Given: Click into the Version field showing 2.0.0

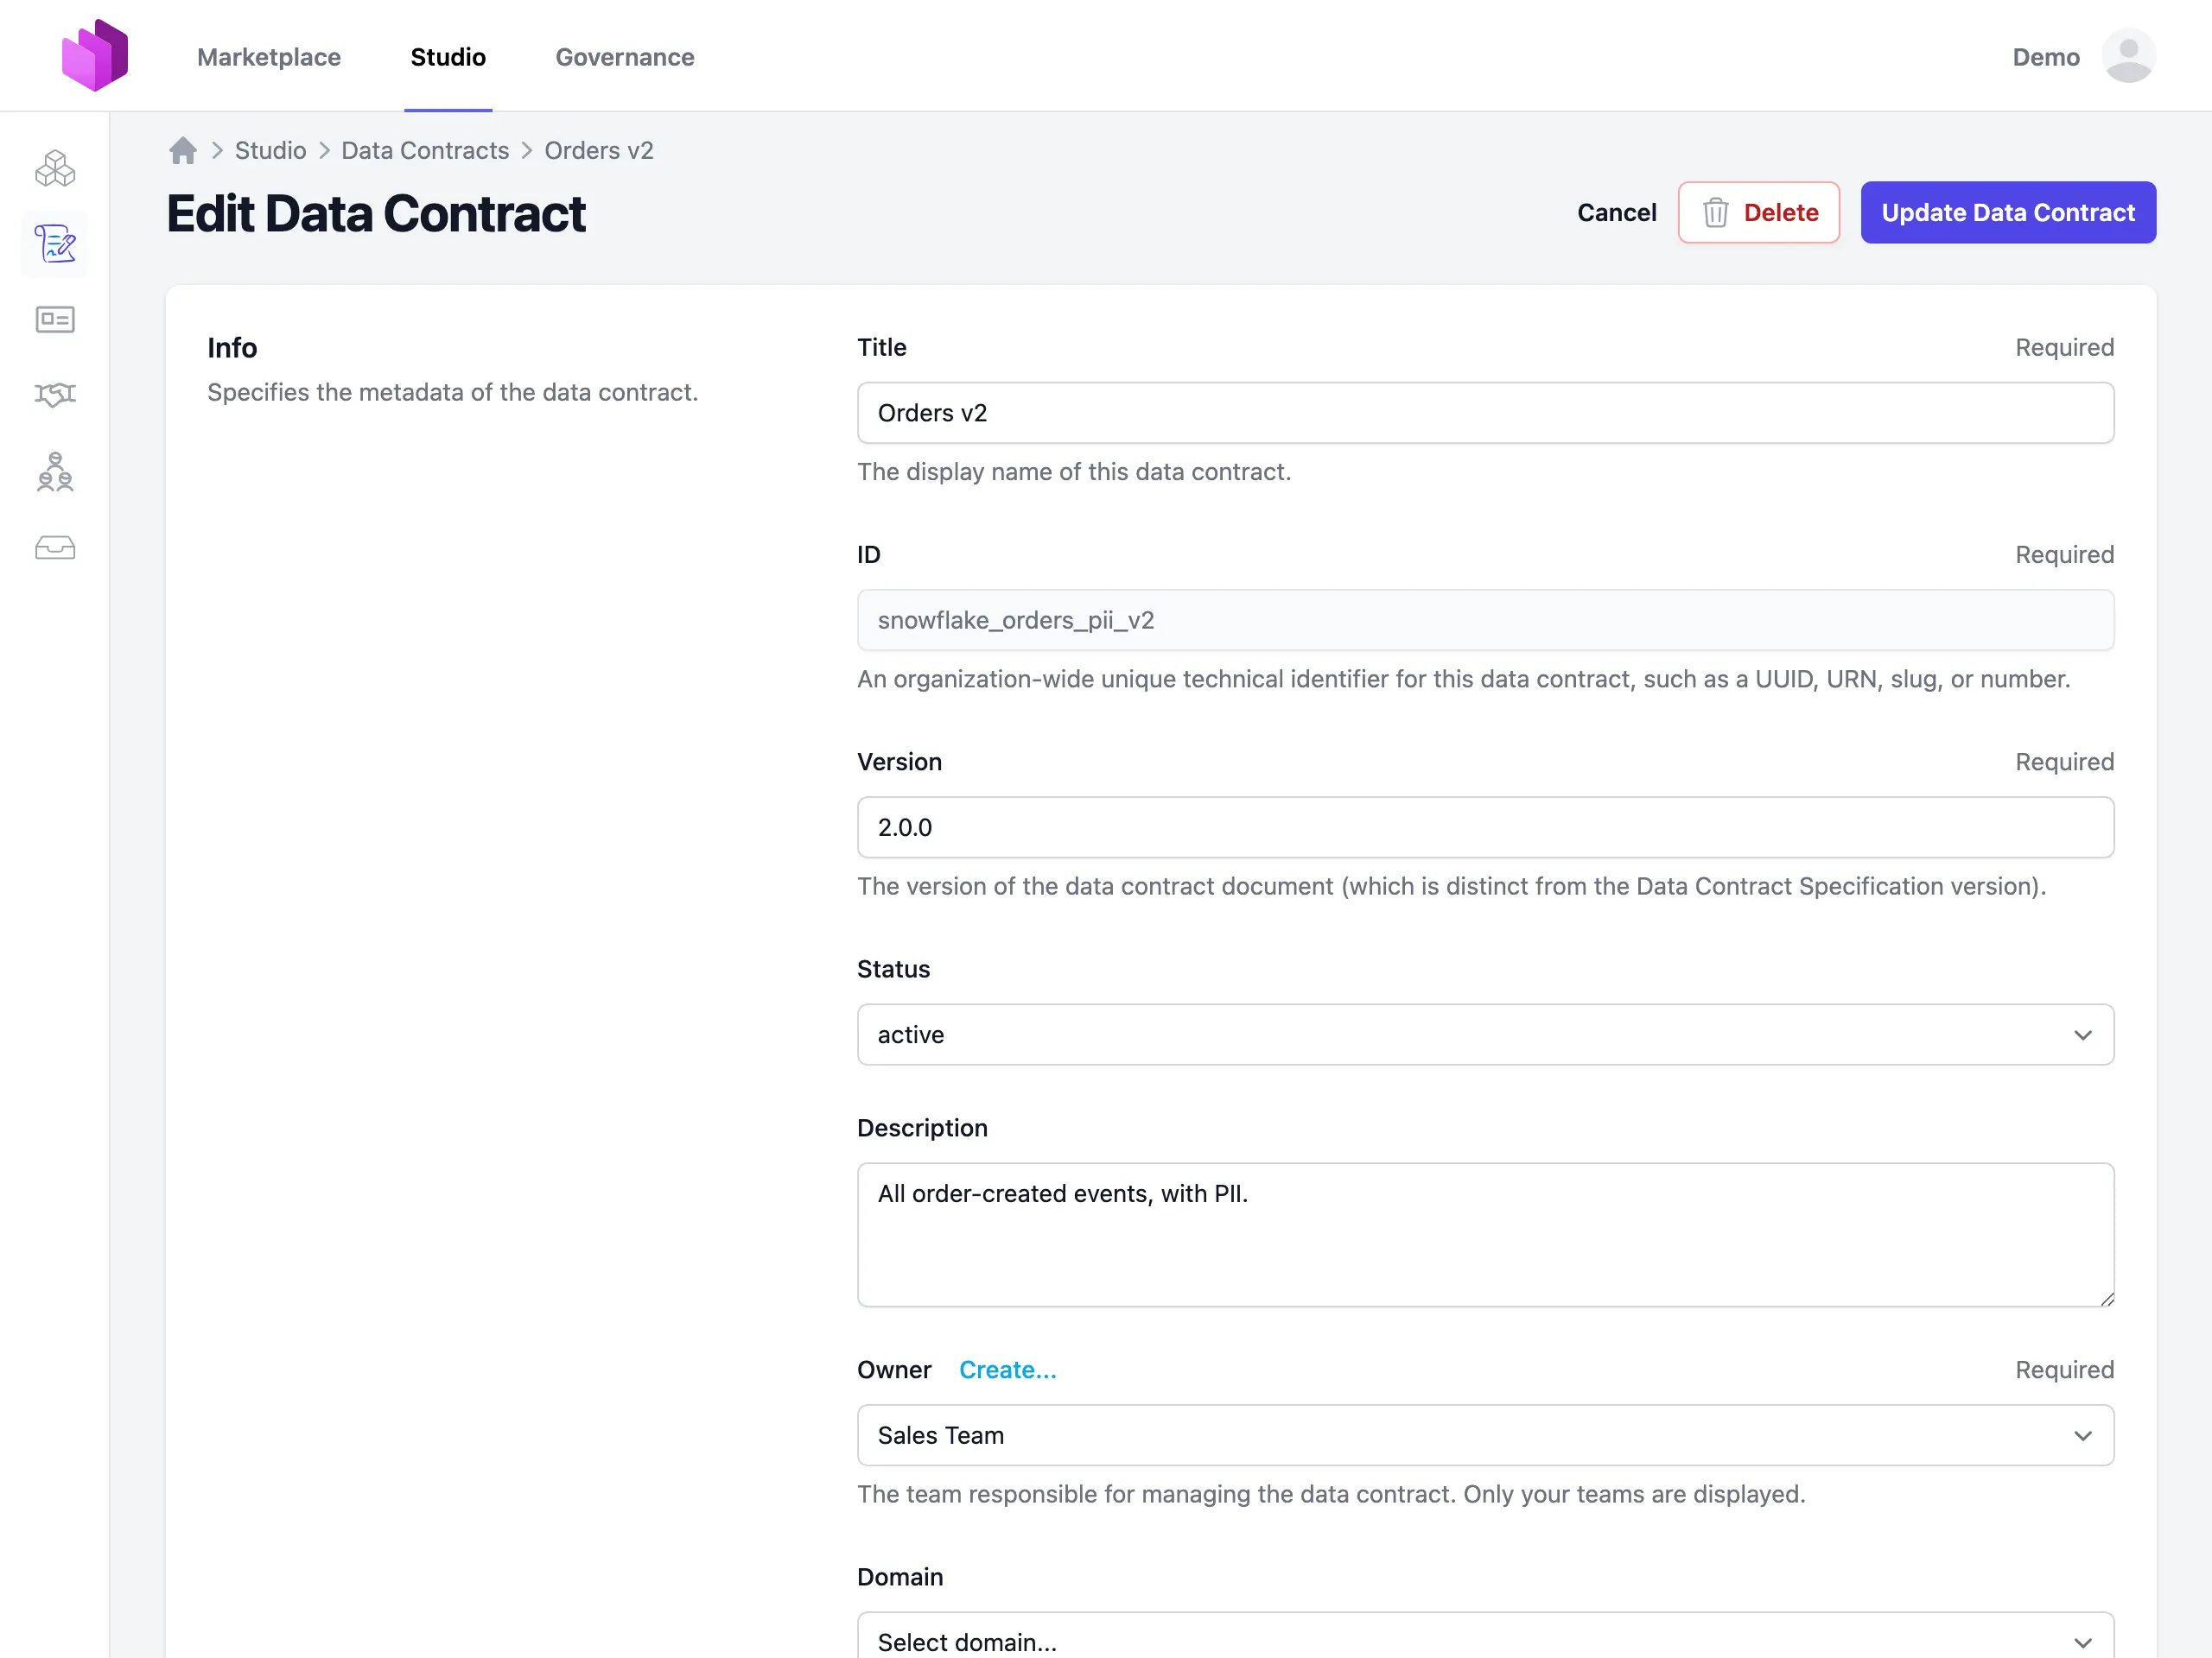Looking at the screenshot, I should [1485, 827].
